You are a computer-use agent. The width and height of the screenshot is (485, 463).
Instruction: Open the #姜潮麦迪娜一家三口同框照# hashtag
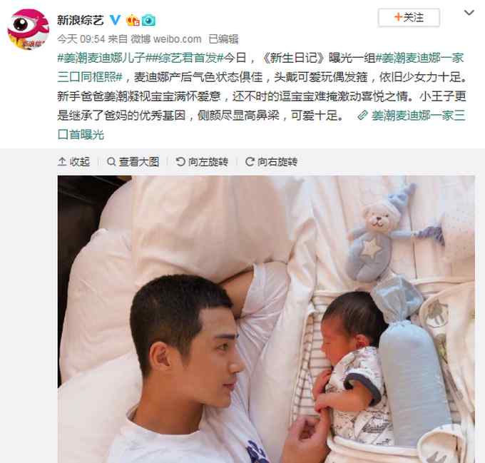click(x=261, y=68)
